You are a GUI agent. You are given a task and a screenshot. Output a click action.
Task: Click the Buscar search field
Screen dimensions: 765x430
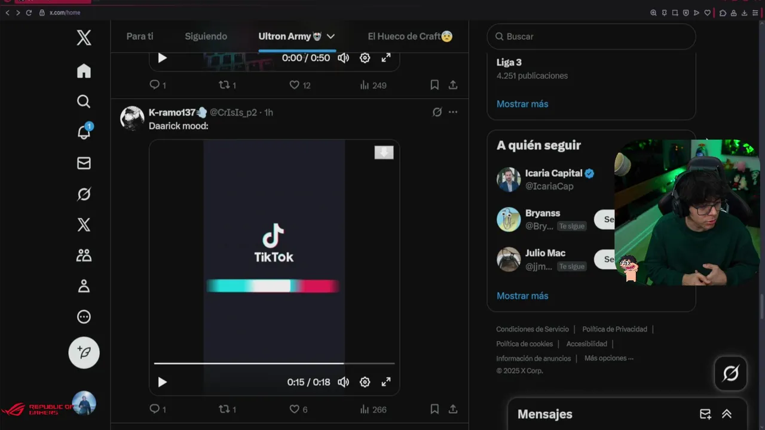click(591, 36)
